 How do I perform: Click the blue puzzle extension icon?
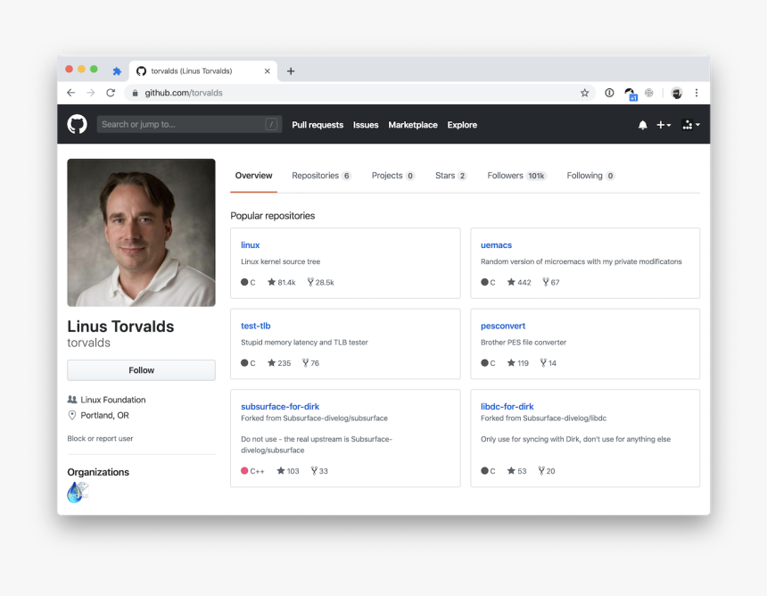[117, 71]
